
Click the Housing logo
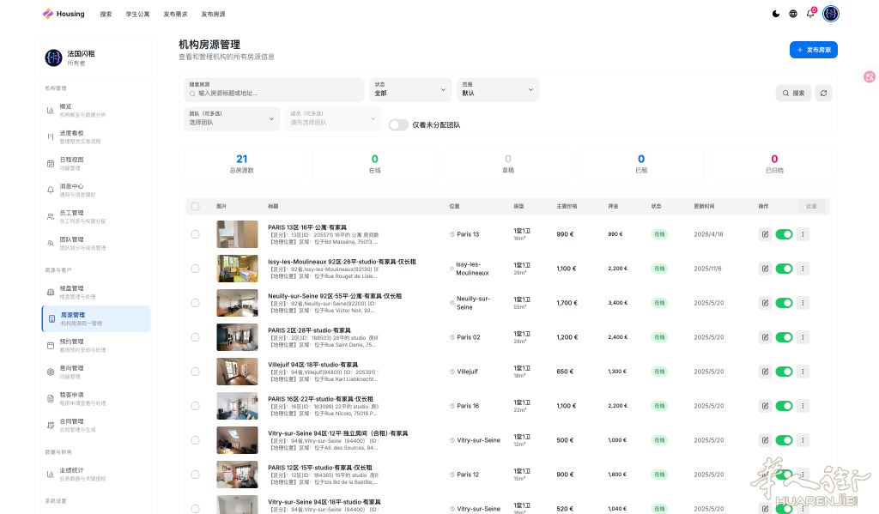(64, 14)
